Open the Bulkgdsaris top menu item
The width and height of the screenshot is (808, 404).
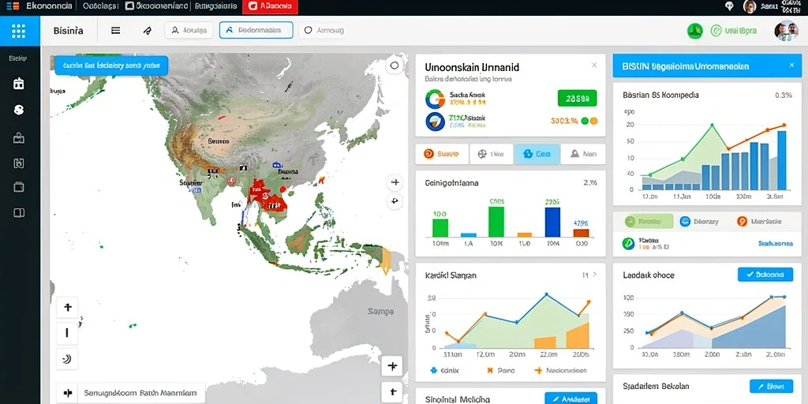click(x=216, y=6)
